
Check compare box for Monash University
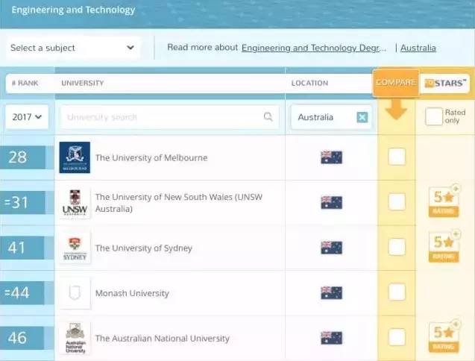click(397, 292)
